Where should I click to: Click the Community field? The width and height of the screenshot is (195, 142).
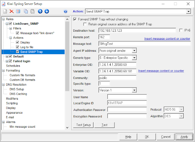coord(117,78)
